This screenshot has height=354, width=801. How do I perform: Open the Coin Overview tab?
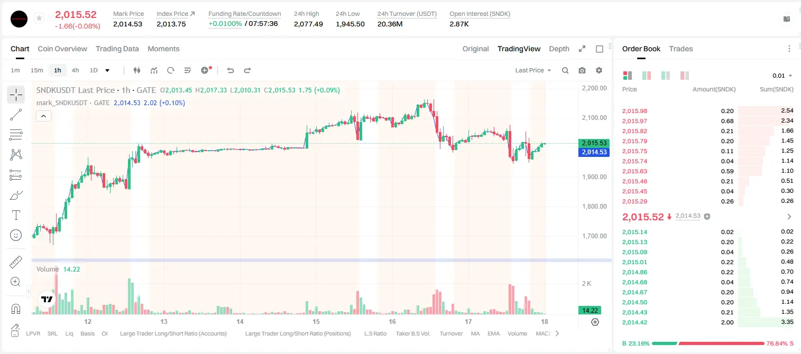tap(62, 49)
